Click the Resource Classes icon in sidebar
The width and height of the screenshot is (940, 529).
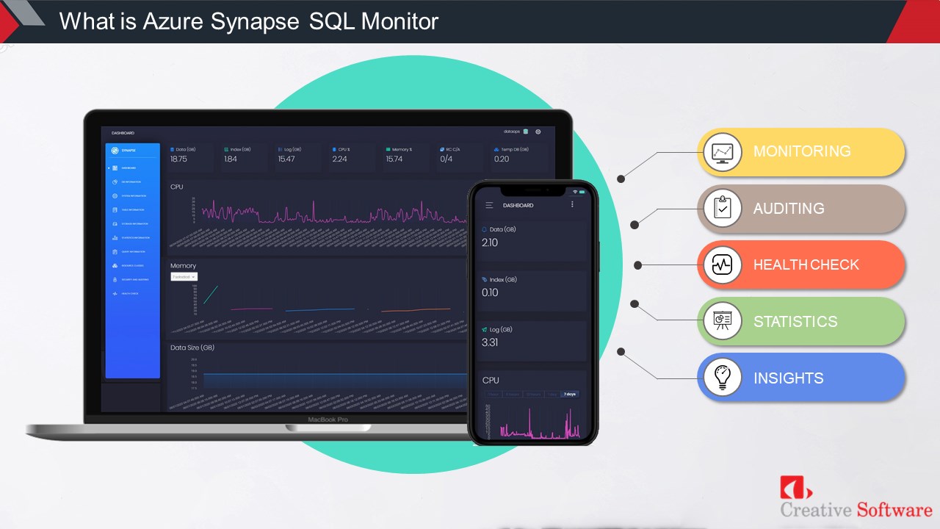click(x=115, y=265)
